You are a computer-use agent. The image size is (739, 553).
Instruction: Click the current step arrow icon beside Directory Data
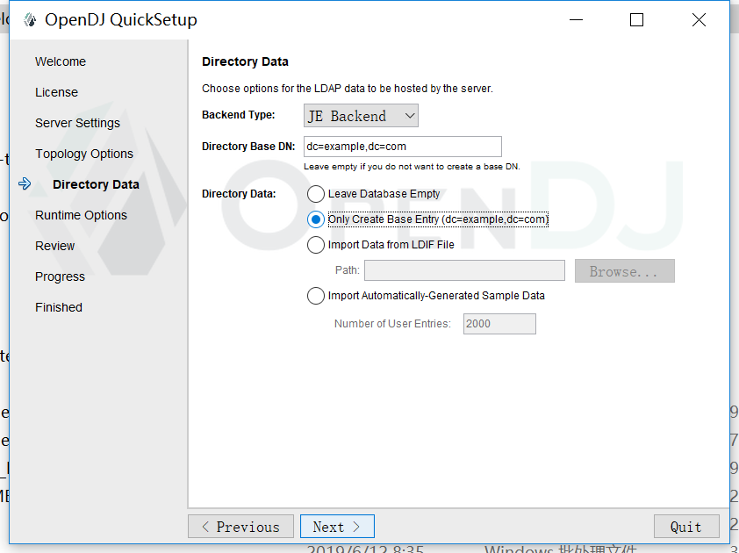[25, 184]
